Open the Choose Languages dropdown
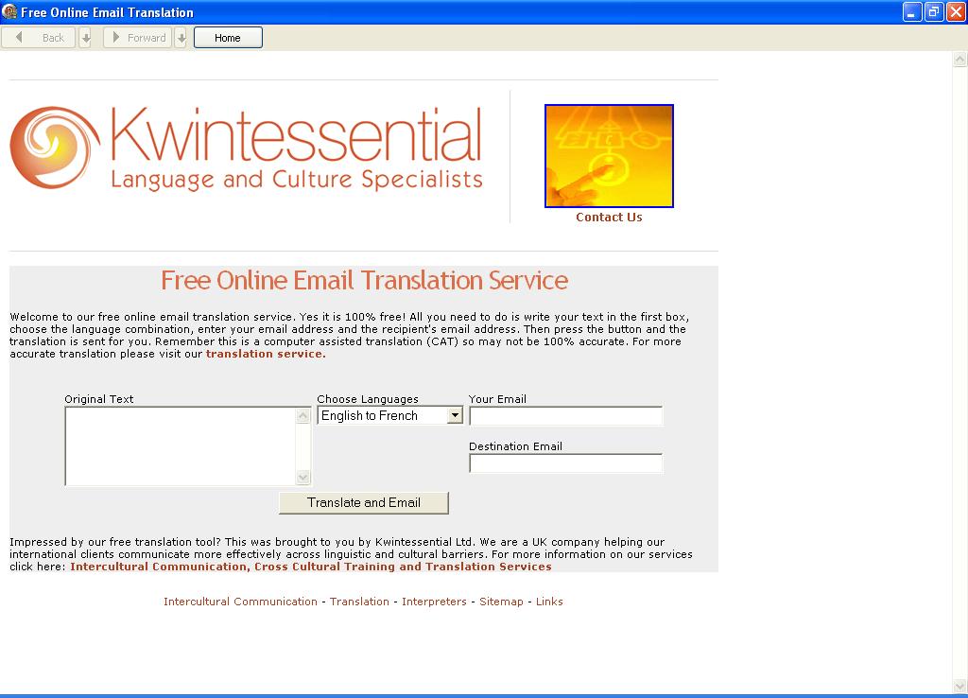 coord(390,416)
